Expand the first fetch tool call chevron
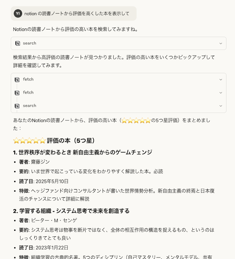 (221, 79)
